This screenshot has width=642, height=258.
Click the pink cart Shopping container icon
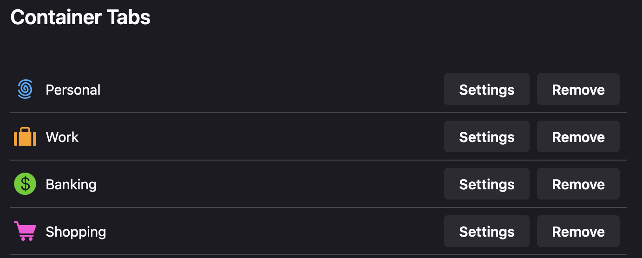(25, 232)
